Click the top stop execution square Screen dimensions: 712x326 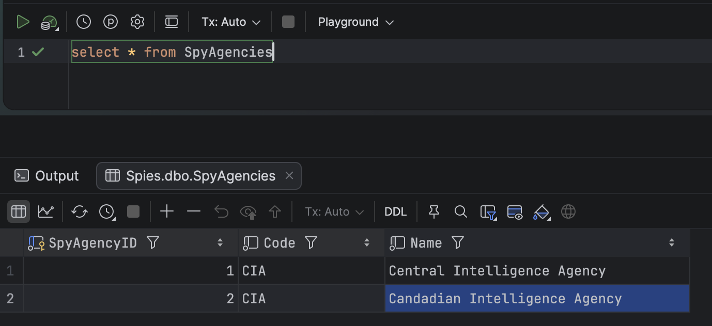click(288, 22)
